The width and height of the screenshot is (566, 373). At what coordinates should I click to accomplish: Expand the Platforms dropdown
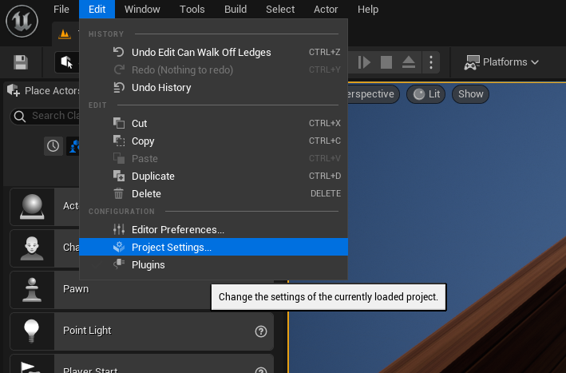coord(501,62)
